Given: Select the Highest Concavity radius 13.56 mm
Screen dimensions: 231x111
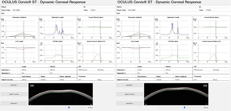Looking at the screenshot, I should point(159,80).
